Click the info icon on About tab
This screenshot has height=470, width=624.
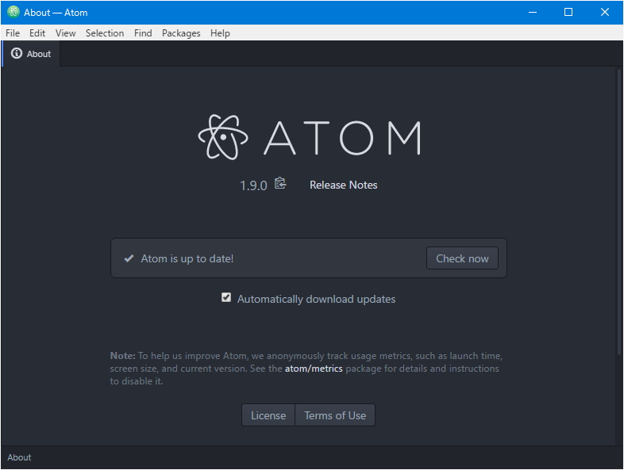coord(17,53)
